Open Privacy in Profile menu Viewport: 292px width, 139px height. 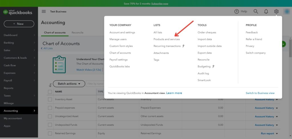250,46
